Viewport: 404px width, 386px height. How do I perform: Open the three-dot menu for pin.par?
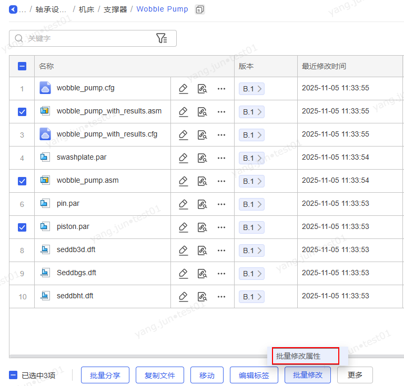click(221, 204)
